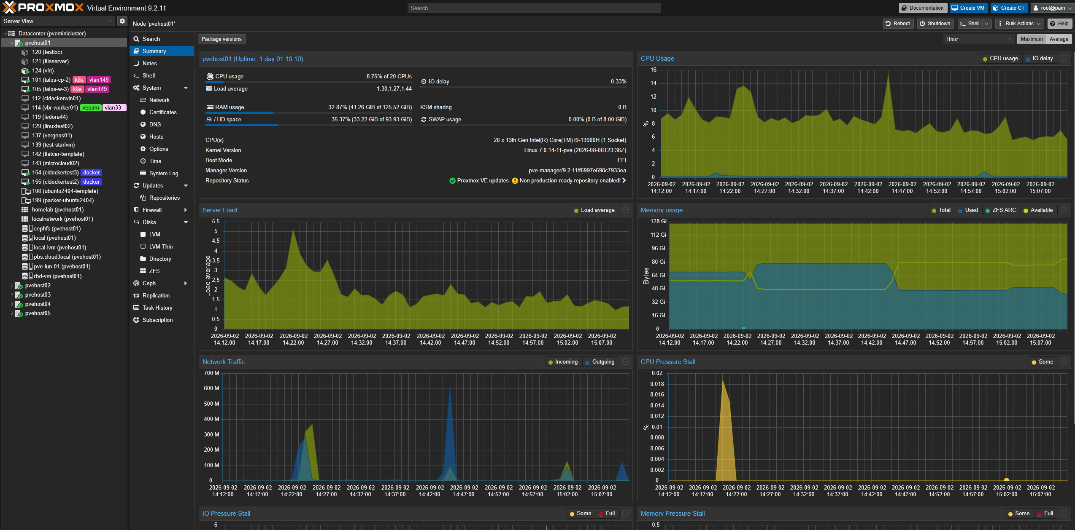Click the Package versions button

point(221,39)
